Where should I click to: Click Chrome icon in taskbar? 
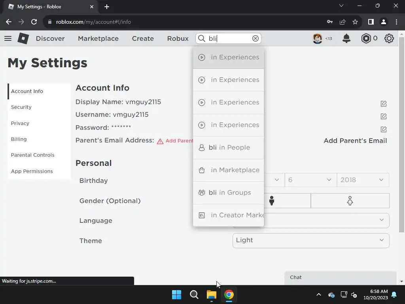coord(229,294)
